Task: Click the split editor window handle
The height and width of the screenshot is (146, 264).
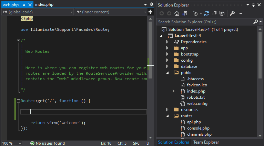Action: coord(150,12)
